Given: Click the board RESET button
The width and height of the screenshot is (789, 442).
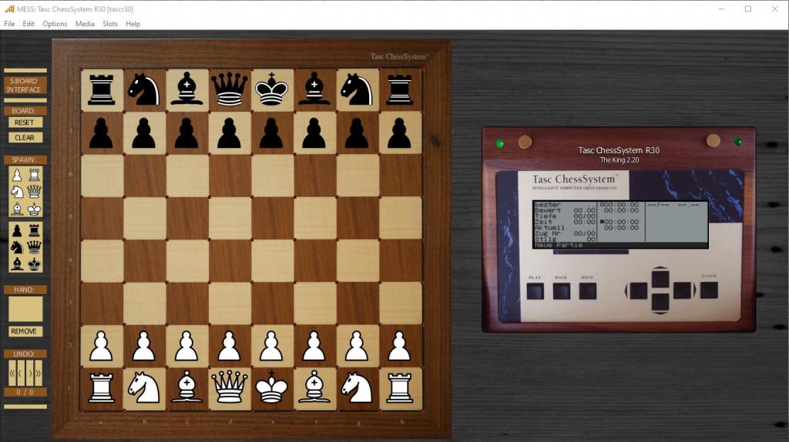Looking at the screenshot, I should [25, 122].
